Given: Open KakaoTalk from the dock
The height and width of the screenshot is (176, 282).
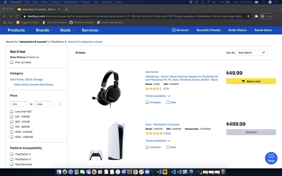Looking at the screenshot, I should (x=165, y=172).
